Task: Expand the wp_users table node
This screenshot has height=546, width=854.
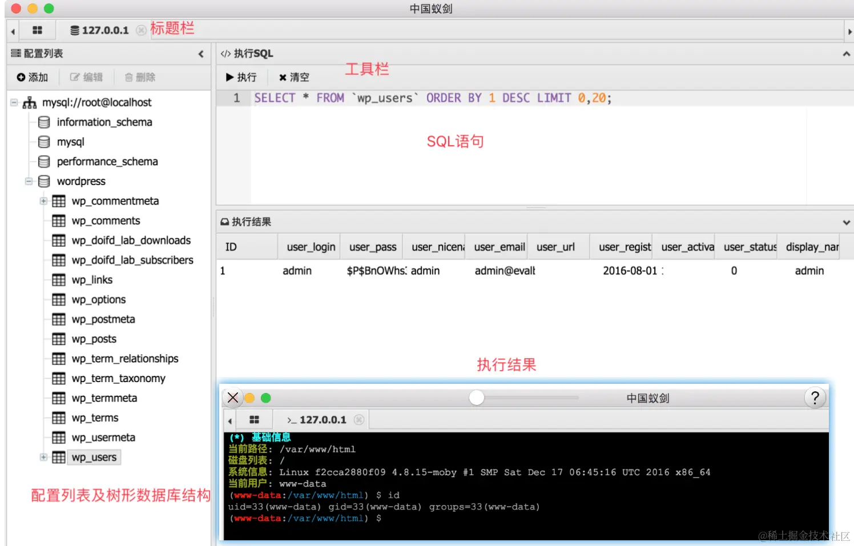Action: tap(43, 457)
